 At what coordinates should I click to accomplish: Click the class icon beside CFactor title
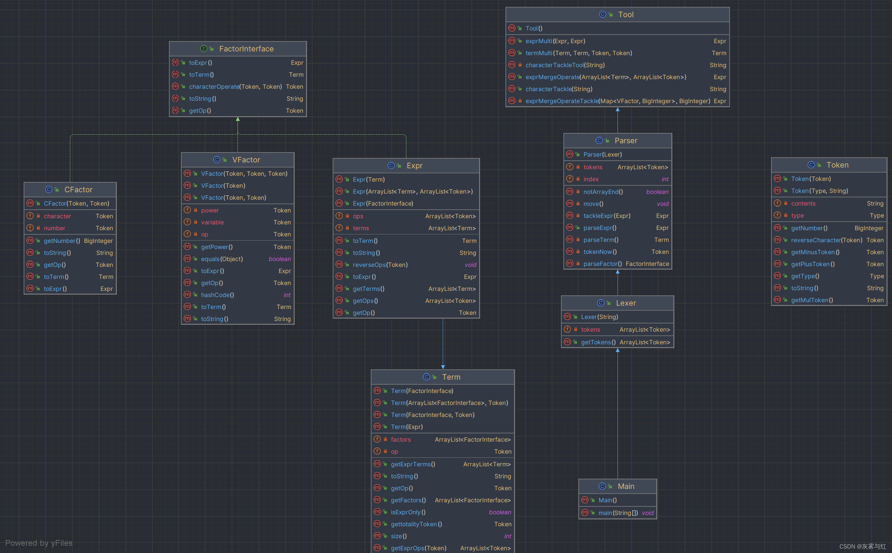[x=49, y=189]
